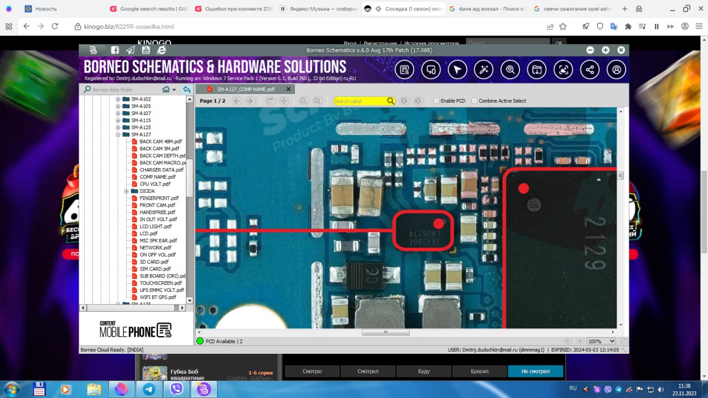Open WIFI BT GPS.pdf in file tree
This screenshot has width=708, height=398.
[x=158, y=297]
